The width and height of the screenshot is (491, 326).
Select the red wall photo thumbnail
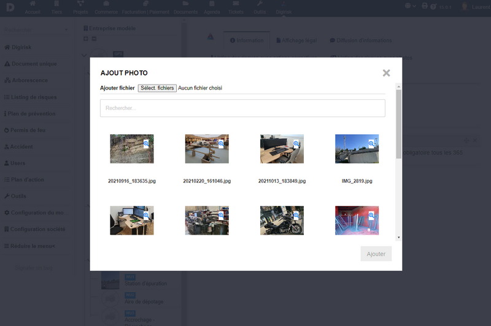[357, 221]
